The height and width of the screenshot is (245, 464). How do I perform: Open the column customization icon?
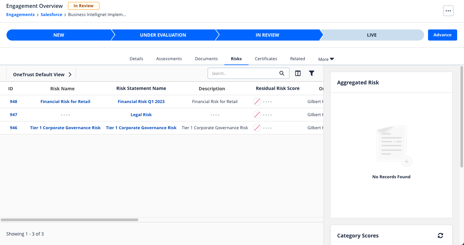tap(298, 73)
